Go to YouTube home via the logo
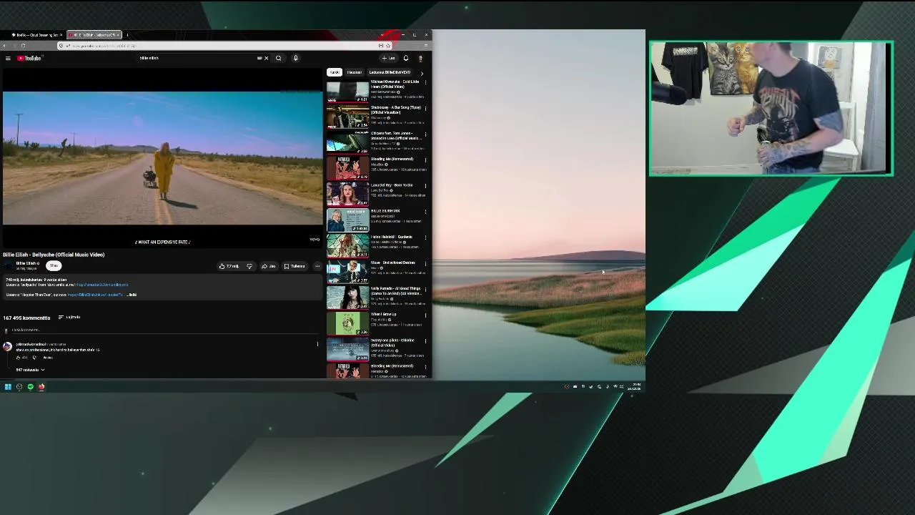915x515 pixels. pyautogui.click(x=29, y=58)
